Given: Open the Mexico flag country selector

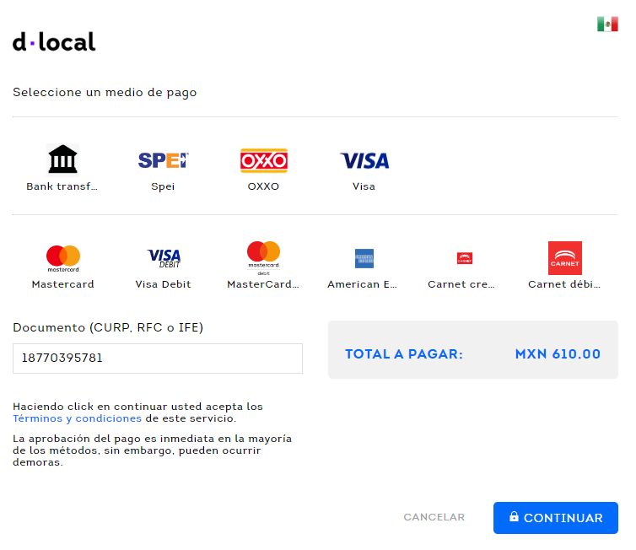Looking at the screenshot, I should [607, 24].
